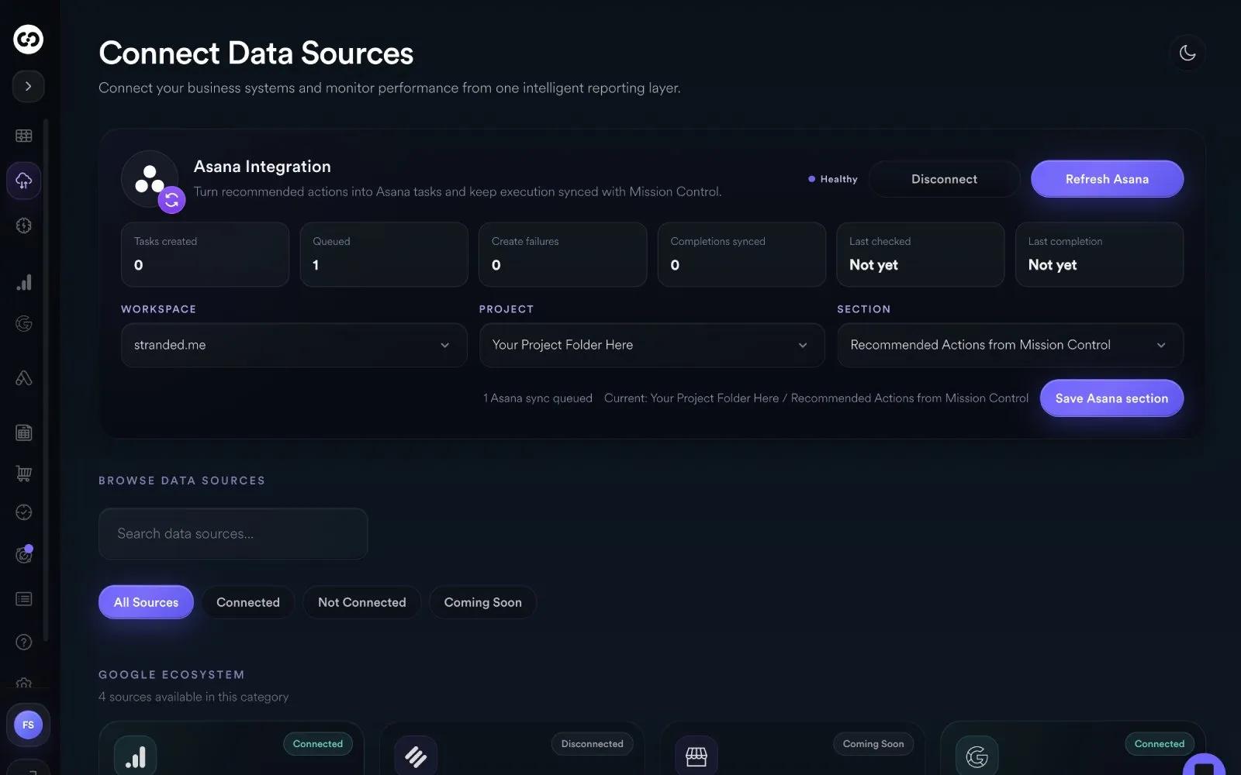The image size is (1241, 775).
Task: Click the Last checked stat card
Action: click(x=921, y=254)
